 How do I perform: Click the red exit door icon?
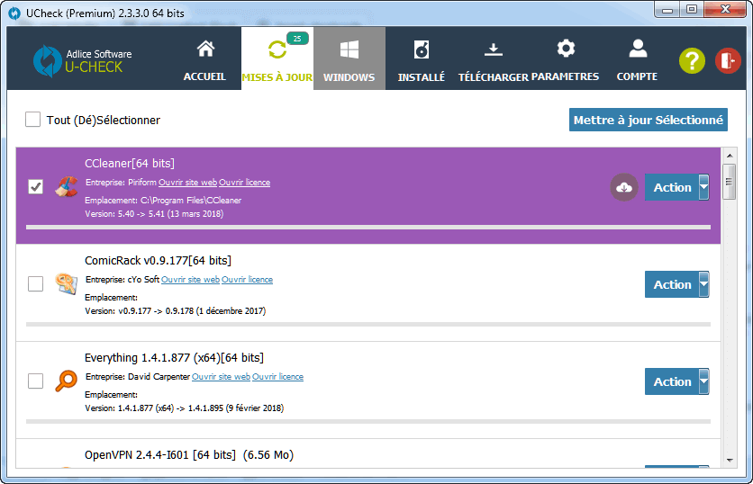pos(727,60)
